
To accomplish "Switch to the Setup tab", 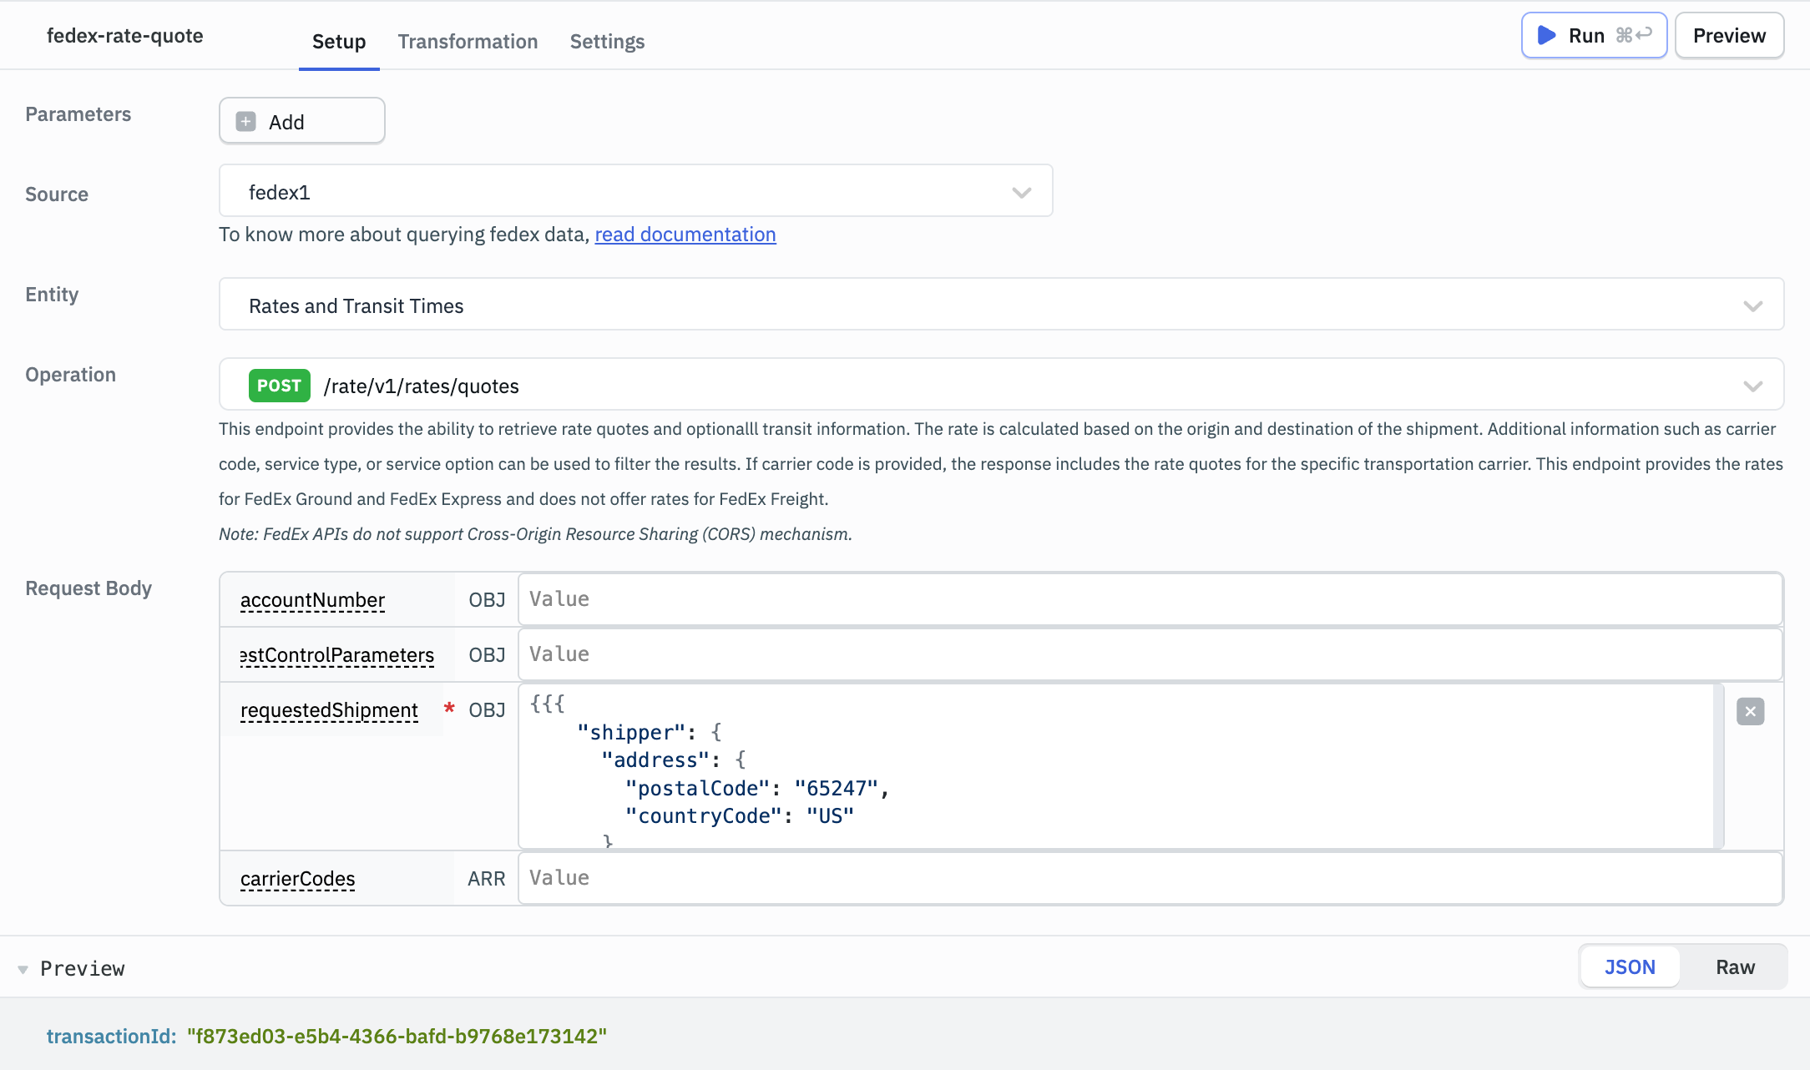I will pos(339,41).
